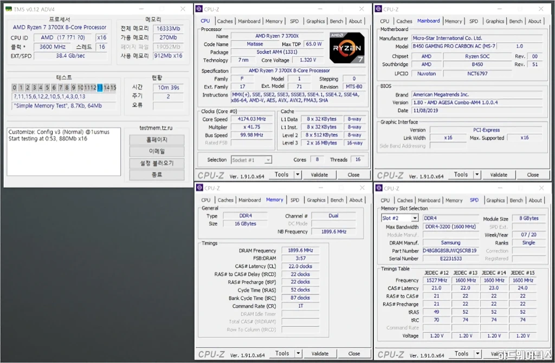Image resolution: width=555 pixels, height=363 pixels.
Task: Open Mainboard tab in CPU window
Action: pos(249,21)
